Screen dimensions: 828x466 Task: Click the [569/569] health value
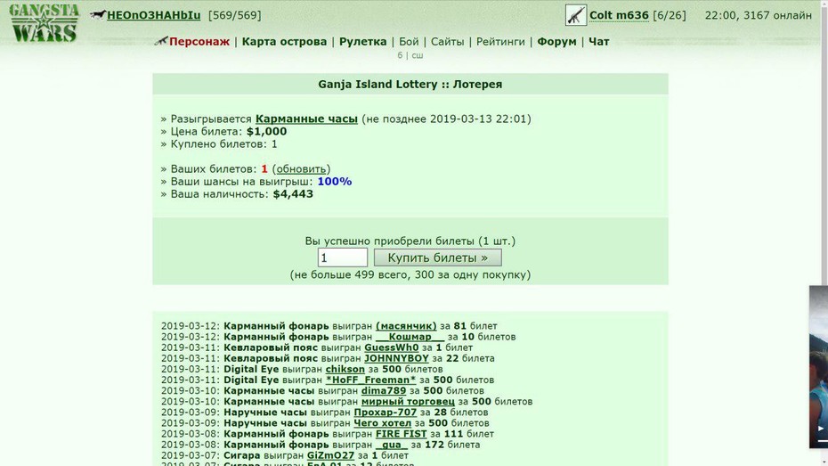235,15
